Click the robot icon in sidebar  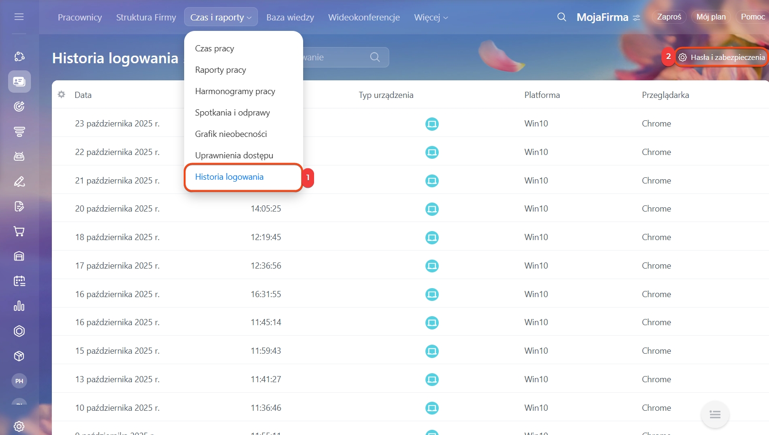[19, 156]
